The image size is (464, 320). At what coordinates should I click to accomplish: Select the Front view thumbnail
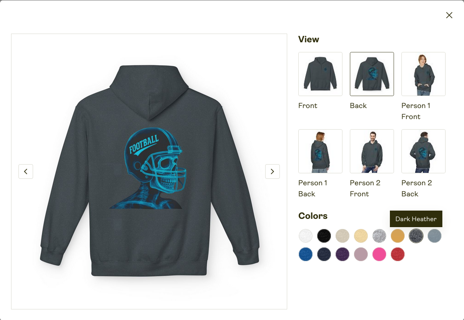click(320, 74)
